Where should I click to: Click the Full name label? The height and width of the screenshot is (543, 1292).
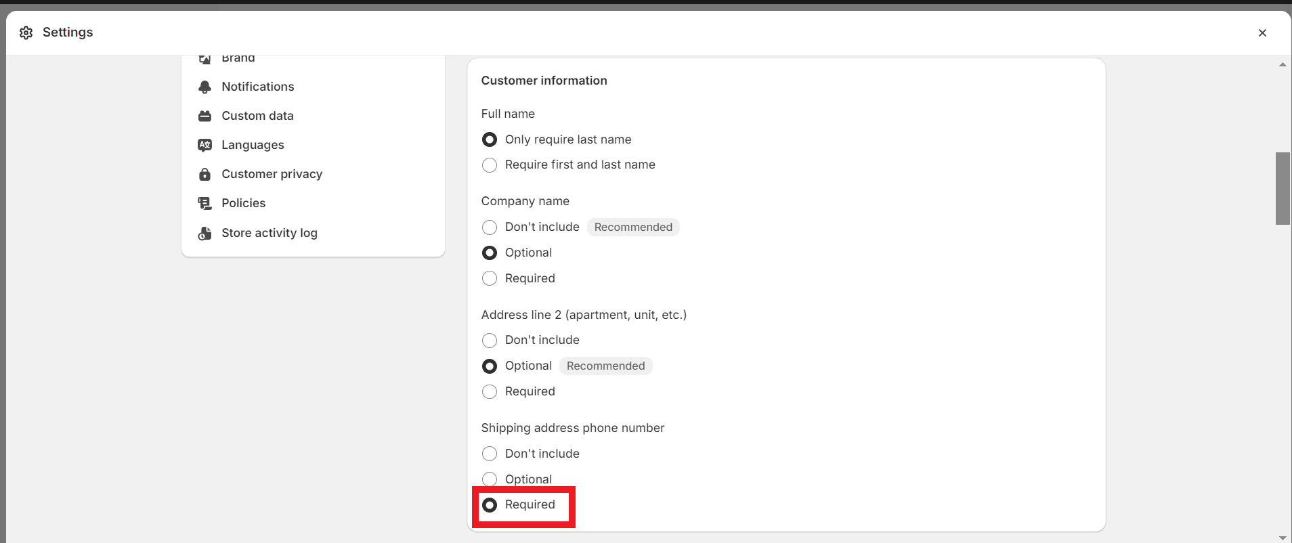click(508, 114)
